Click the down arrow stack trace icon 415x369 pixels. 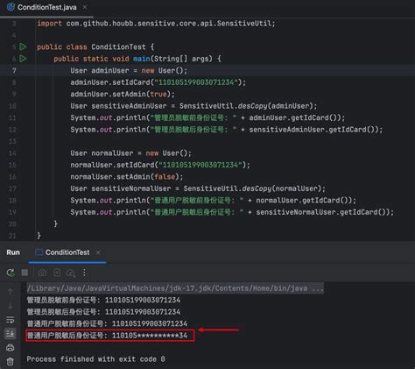click(x=11, y=306)
